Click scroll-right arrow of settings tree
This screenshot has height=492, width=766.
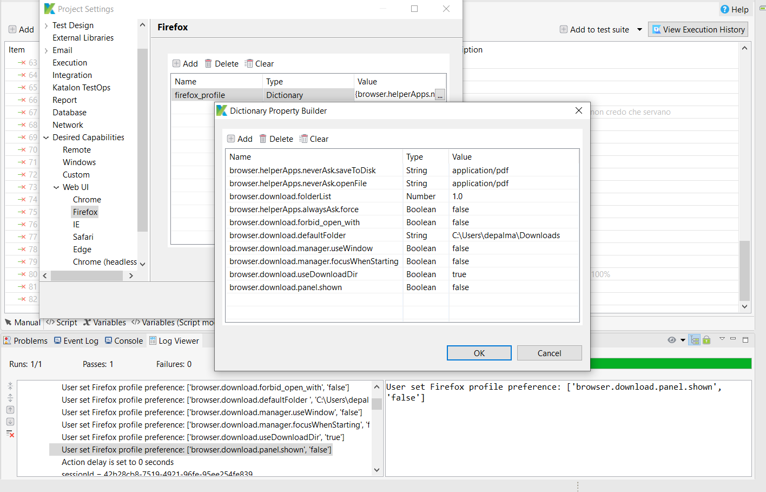pos(131,275)
